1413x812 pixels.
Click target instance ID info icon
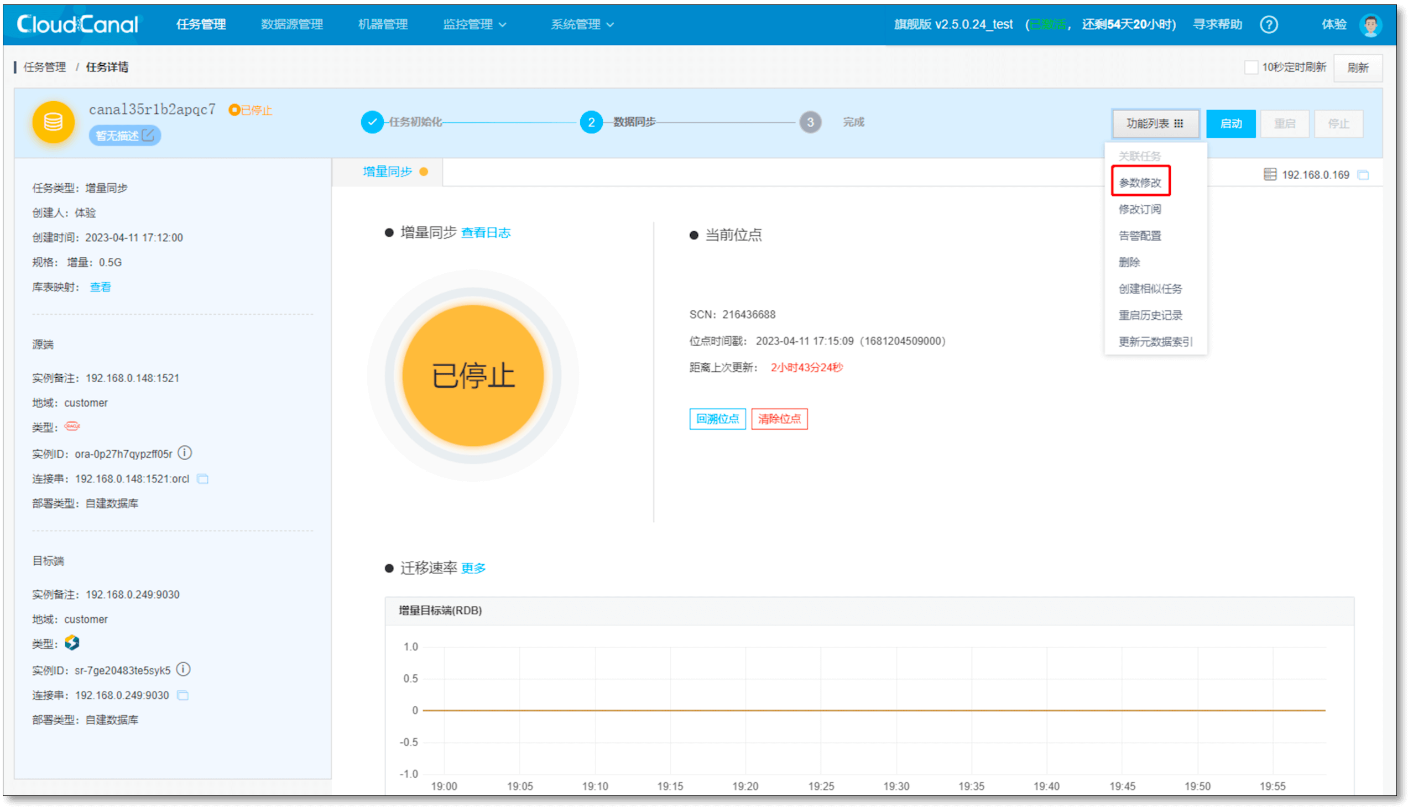click(x=184, y=669)
